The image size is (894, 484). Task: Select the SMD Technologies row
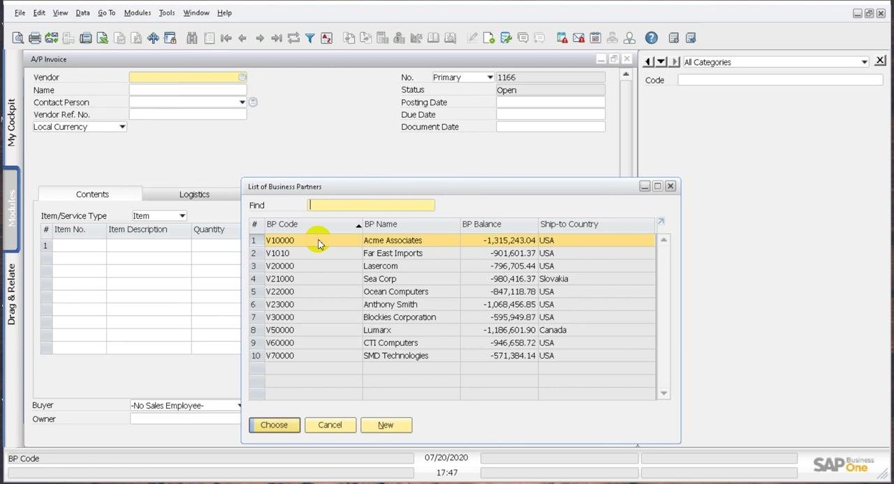[x=452, y=356]
